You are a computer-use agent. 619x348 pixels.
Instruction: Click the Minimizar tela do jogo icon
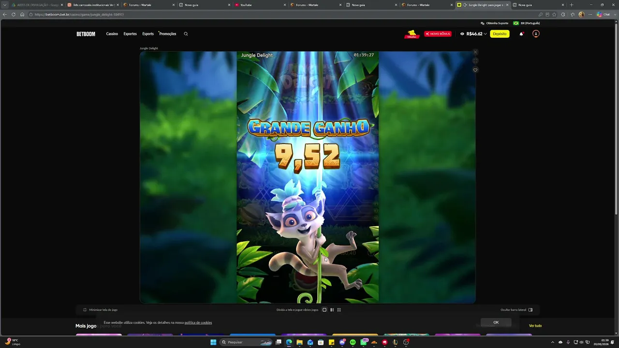tap(85, 310)
